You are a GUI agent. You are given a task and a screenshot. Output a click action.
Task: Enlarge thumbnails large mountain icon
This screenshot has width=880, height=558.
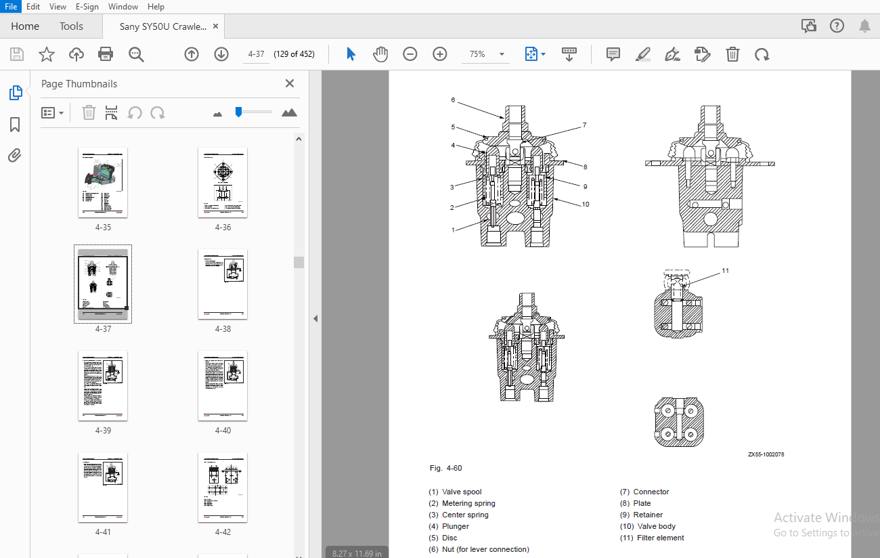[289, 112]
